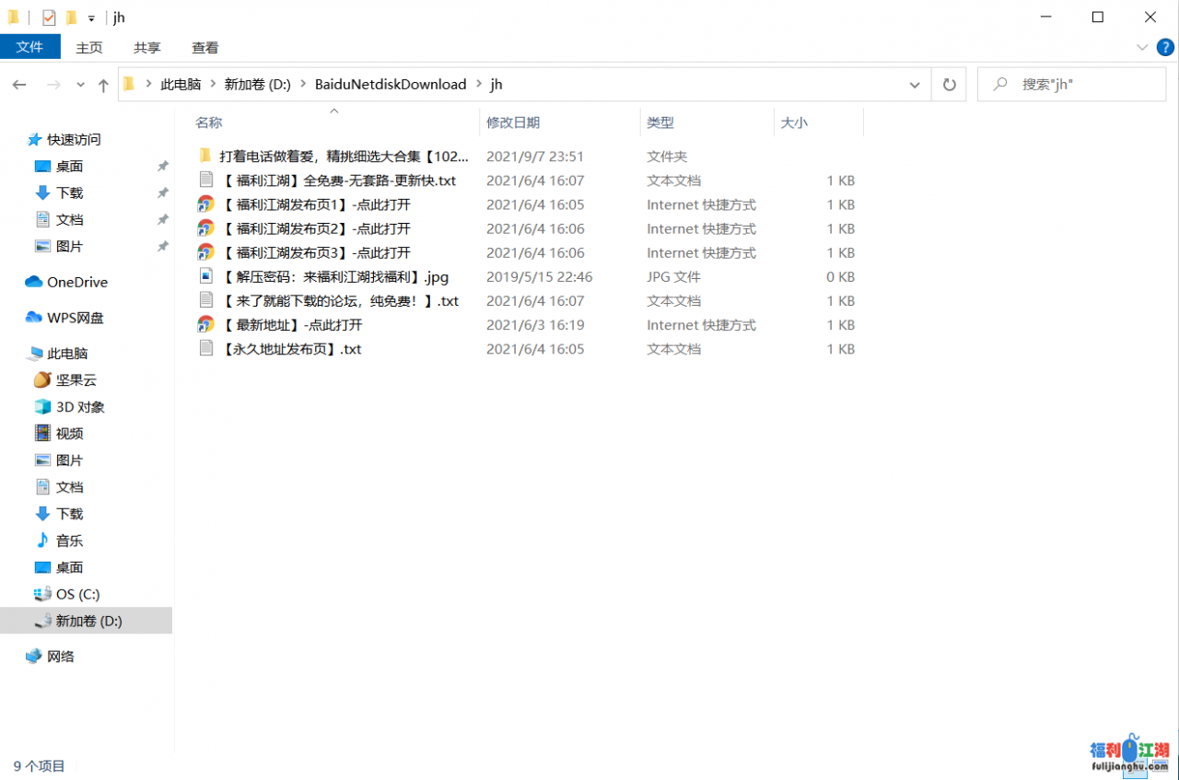Viewport: 1179px width, 780px height.
Task: Expand the address bar history dropdown
Action: click(x=915, y=85)
